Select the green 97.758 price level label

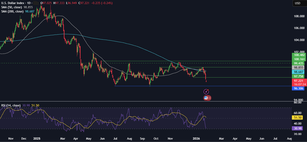[298, 76]
